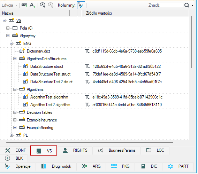Select the Dictionary.dict tree item
Screen dimensions: 198x174
(38, 51)
